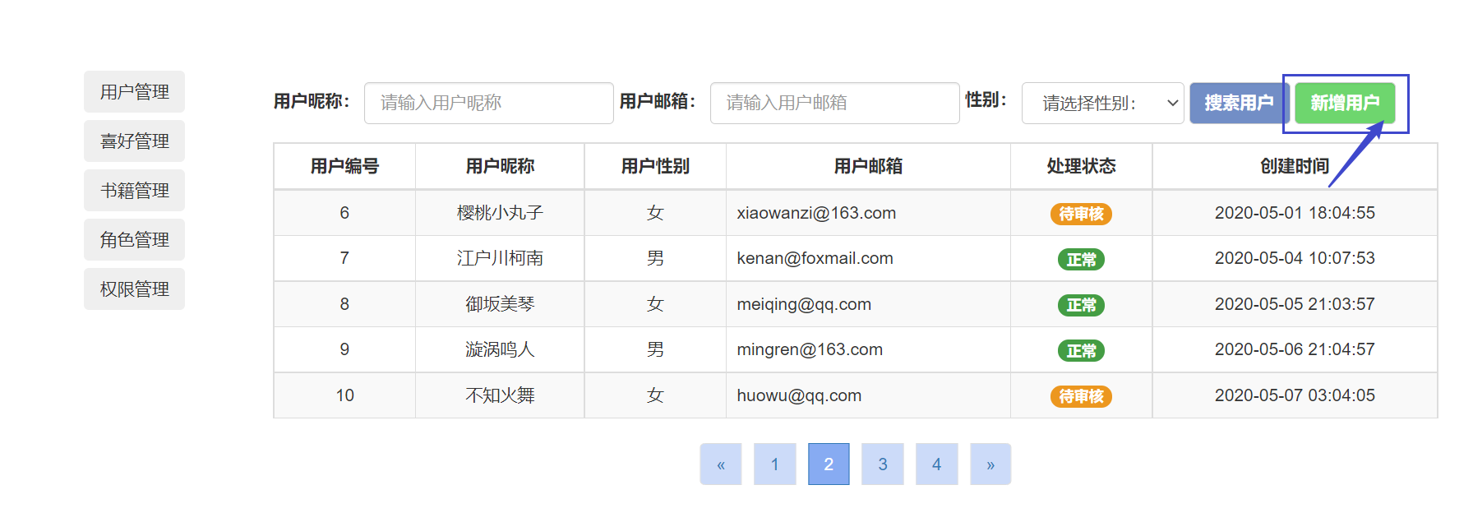Click the 处理状态 column header
This screenshot has width=1473, height=522.
pos(1082,166)
